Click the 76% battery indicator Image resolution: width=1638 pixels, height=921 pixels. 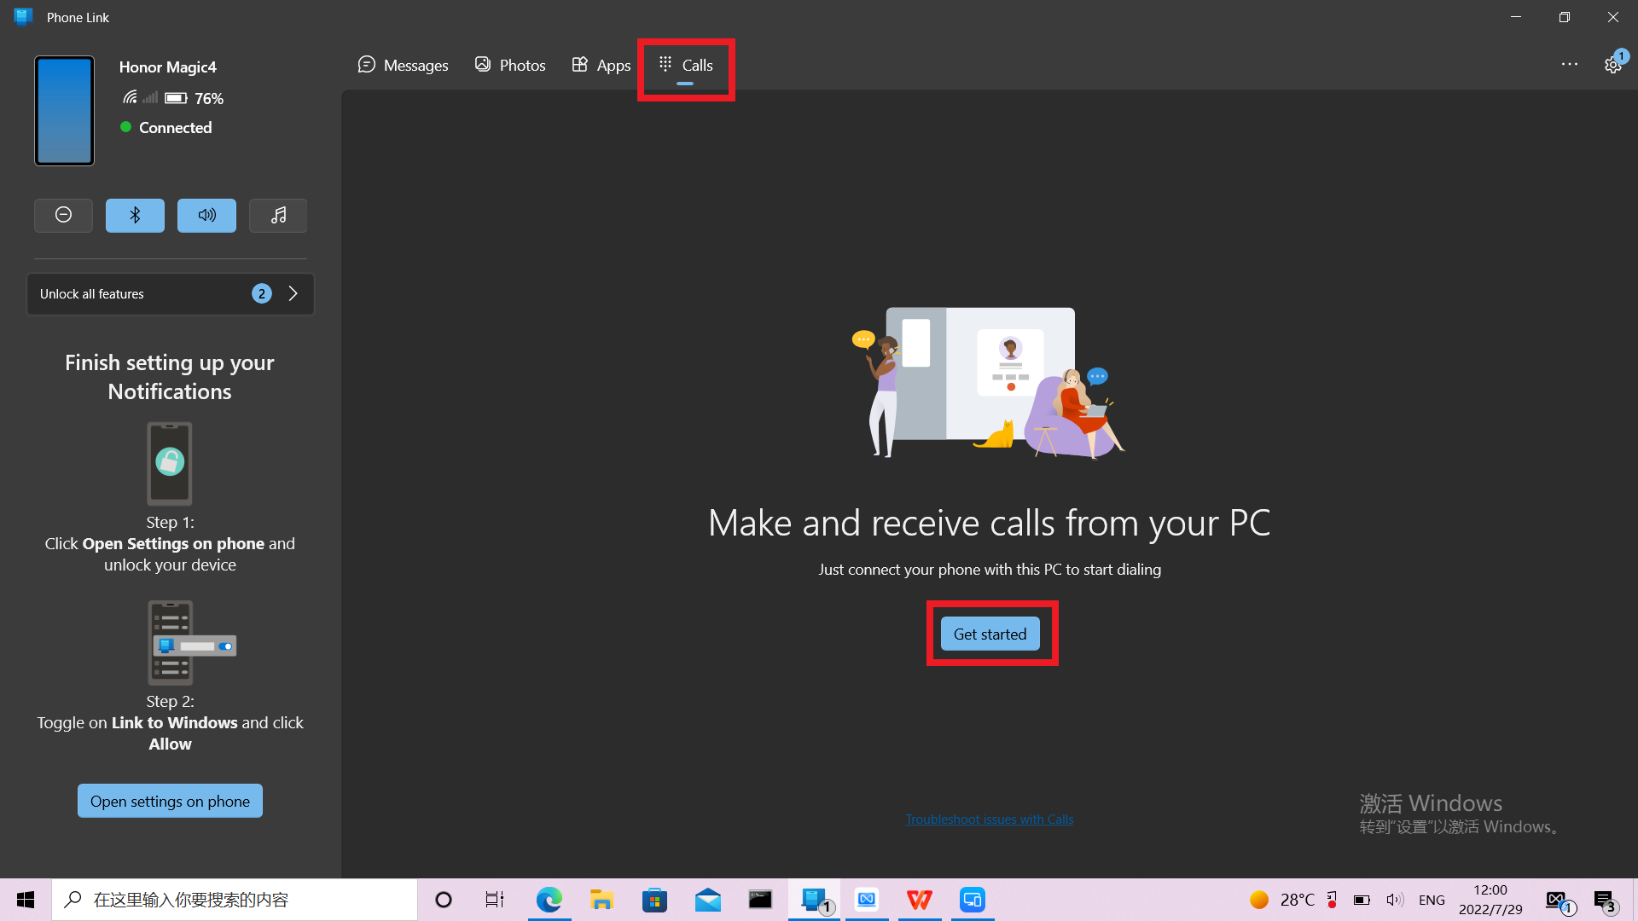(195, 98)
